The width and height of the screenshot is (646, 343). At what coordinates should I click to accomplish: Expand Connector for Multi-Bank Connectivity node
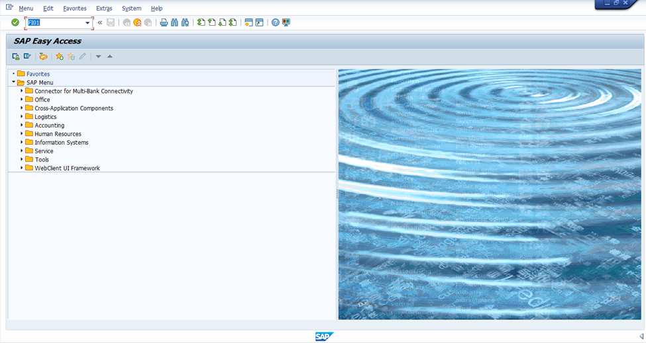click(21, 91)
